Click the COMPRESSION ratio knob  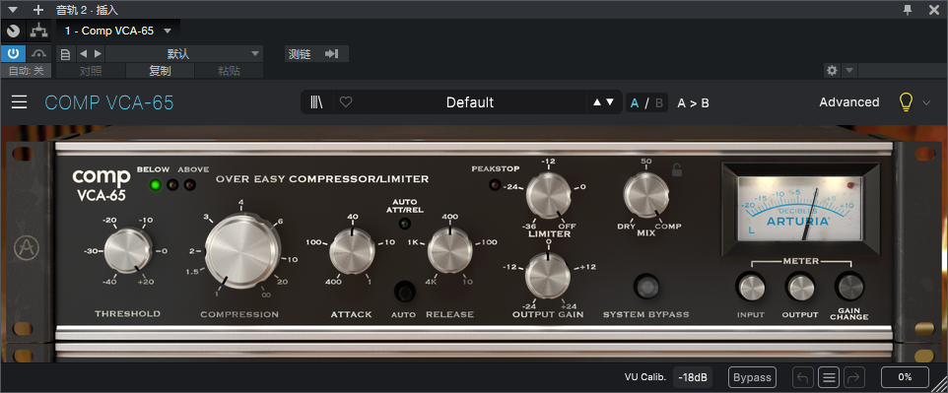tap(241, 251)
